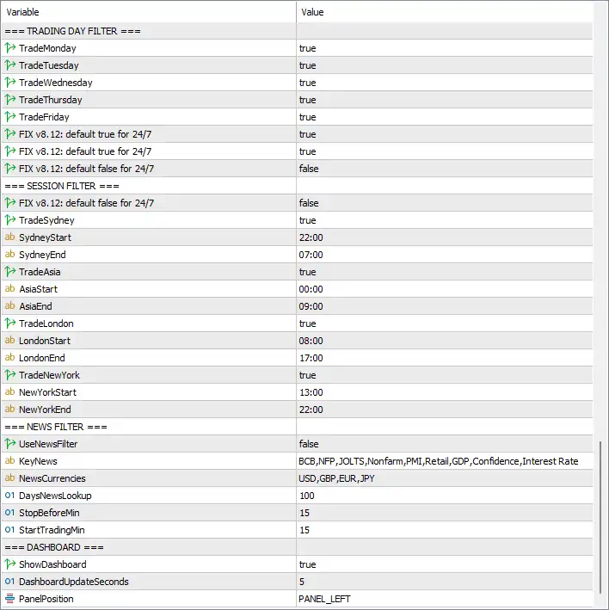Image resolution: width=609 pixels, height=610 pixels.
Task: Select the DashboardUpdateSeconds variable name
Action: point(74,582)
